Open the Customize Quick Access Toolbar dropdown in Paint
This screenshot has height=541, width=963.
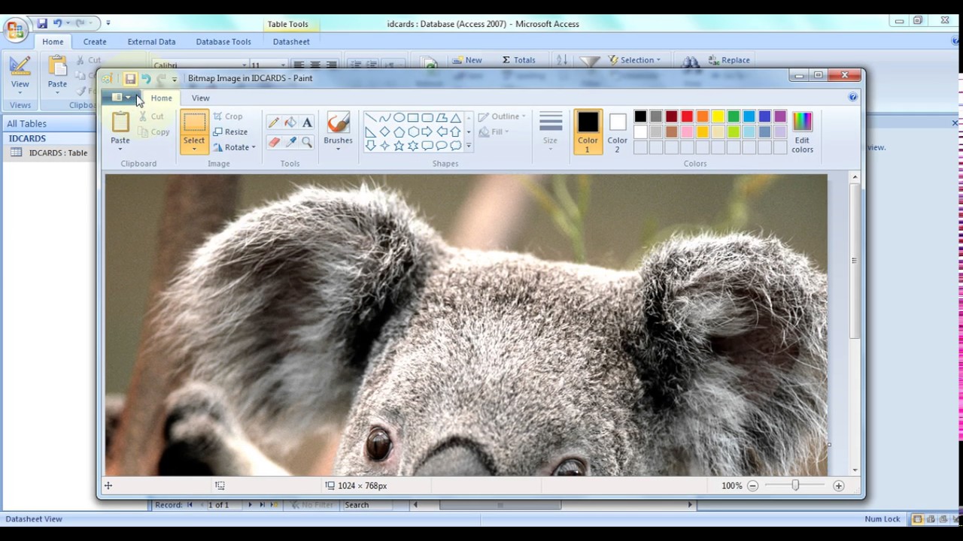click(x=175, y=79)
